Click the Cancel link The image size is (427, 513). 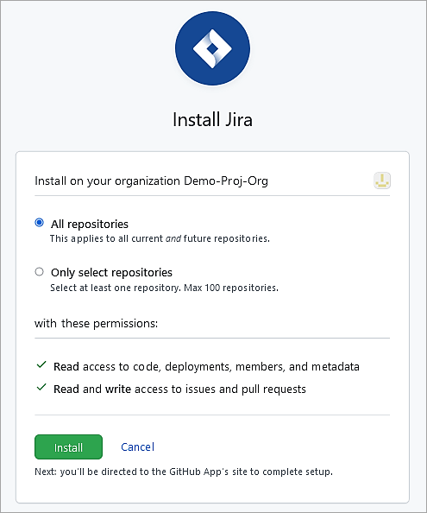(137, 446)
